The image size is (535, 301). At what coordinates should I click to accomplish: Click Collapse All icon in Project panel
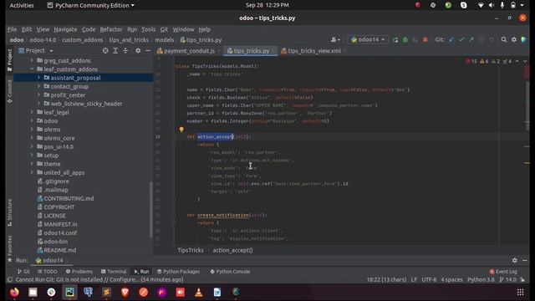click(125, 50)
